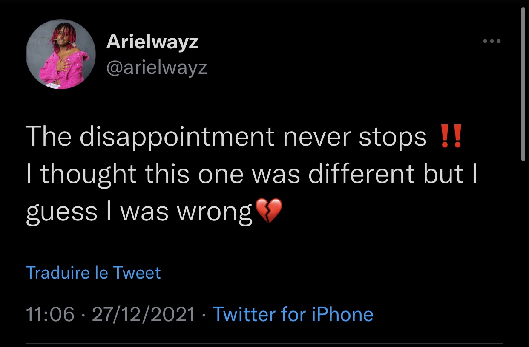Open the Arielwayz display name
Image resolution: width=529 pixels, height=347 pixels.
pos(152,42)
